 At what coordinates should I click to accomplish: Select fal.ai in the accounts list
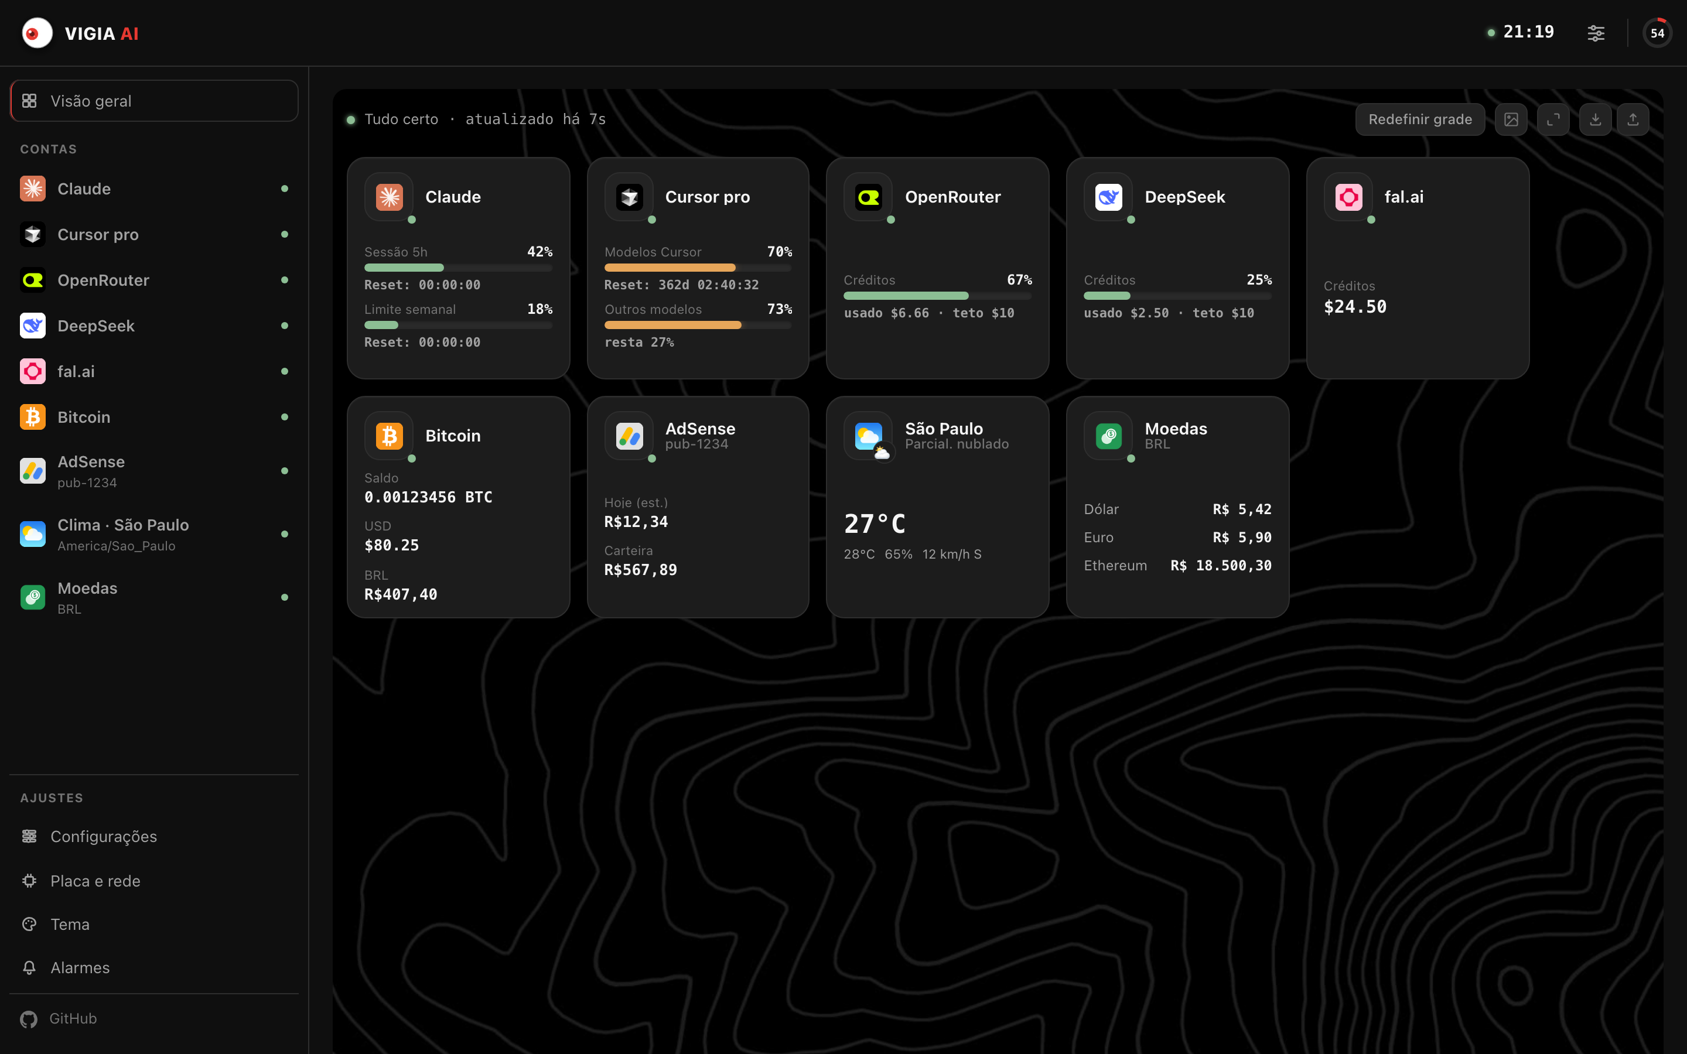[x=154, y=371]
